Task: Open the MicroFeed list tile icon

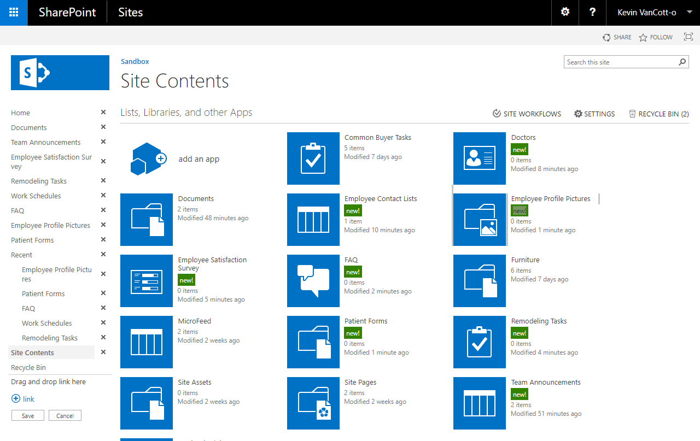Action: pyautogui.click(x=147, y=342)
